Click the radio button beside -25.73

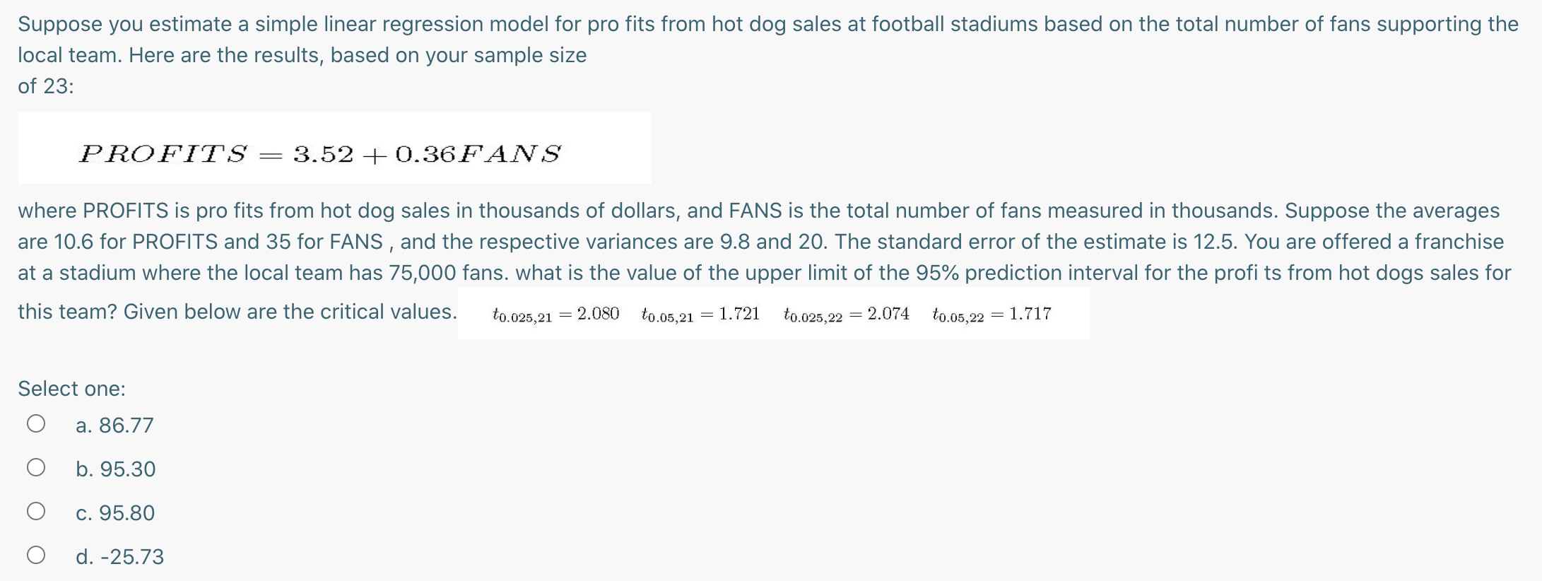click(37, 554)
